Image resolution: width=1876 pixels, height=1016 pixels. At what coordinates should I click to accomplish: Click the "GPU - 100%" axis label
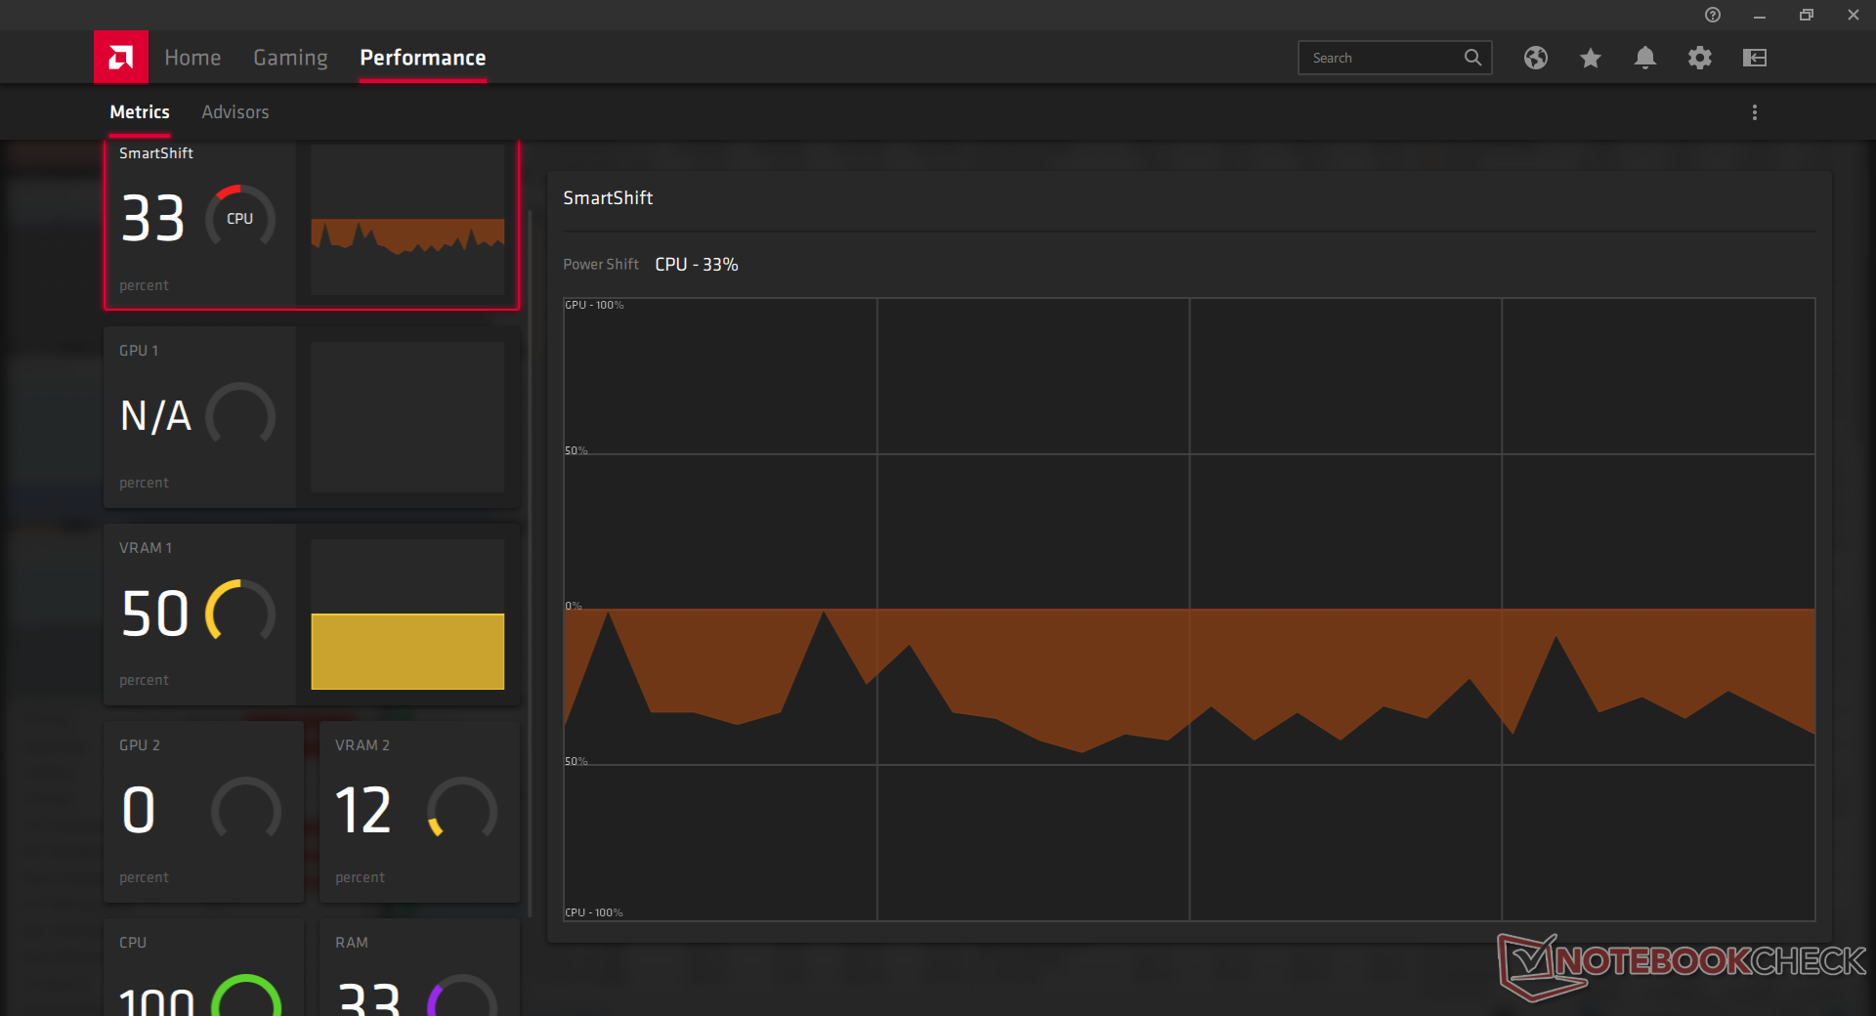click(x=594, y=306)
